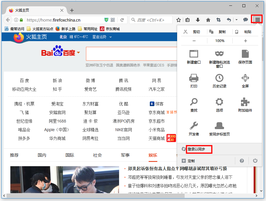The height and width of the screenshot is (201, 266).
Task: Open 火狐官方站点 bookmark folder
Action: pyautogui.click(x=40, y=29)
